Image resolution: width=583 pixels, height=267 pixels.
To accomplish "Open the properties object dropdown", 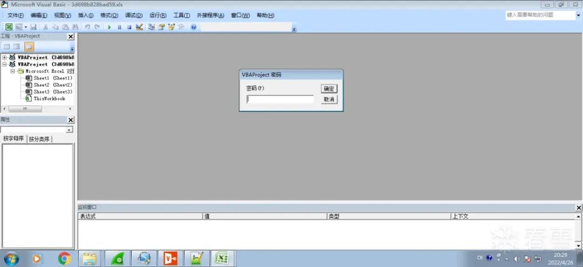I will [x=69, y=130].
